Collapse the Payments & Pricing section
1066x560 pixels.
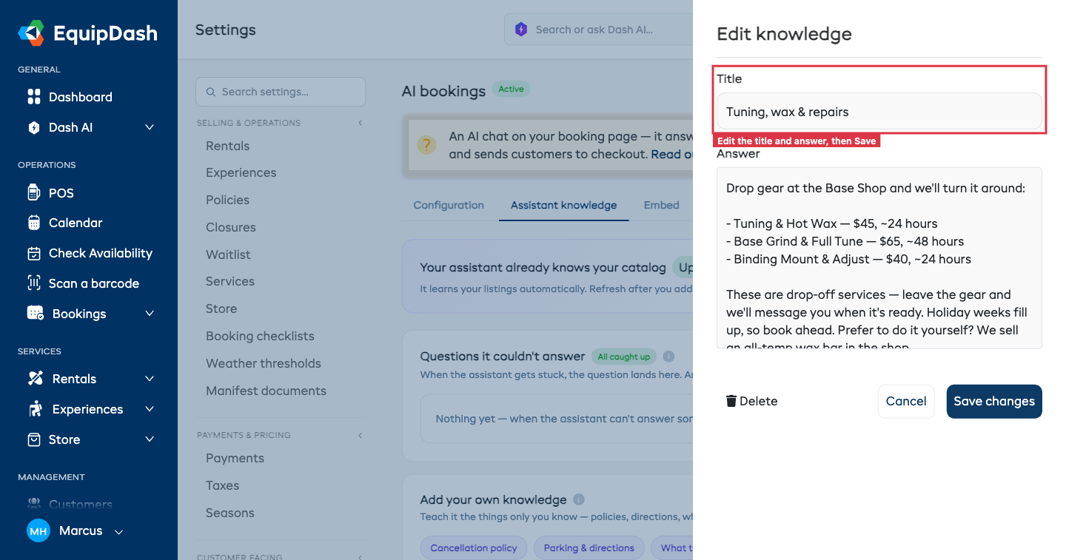pos(361,435)
